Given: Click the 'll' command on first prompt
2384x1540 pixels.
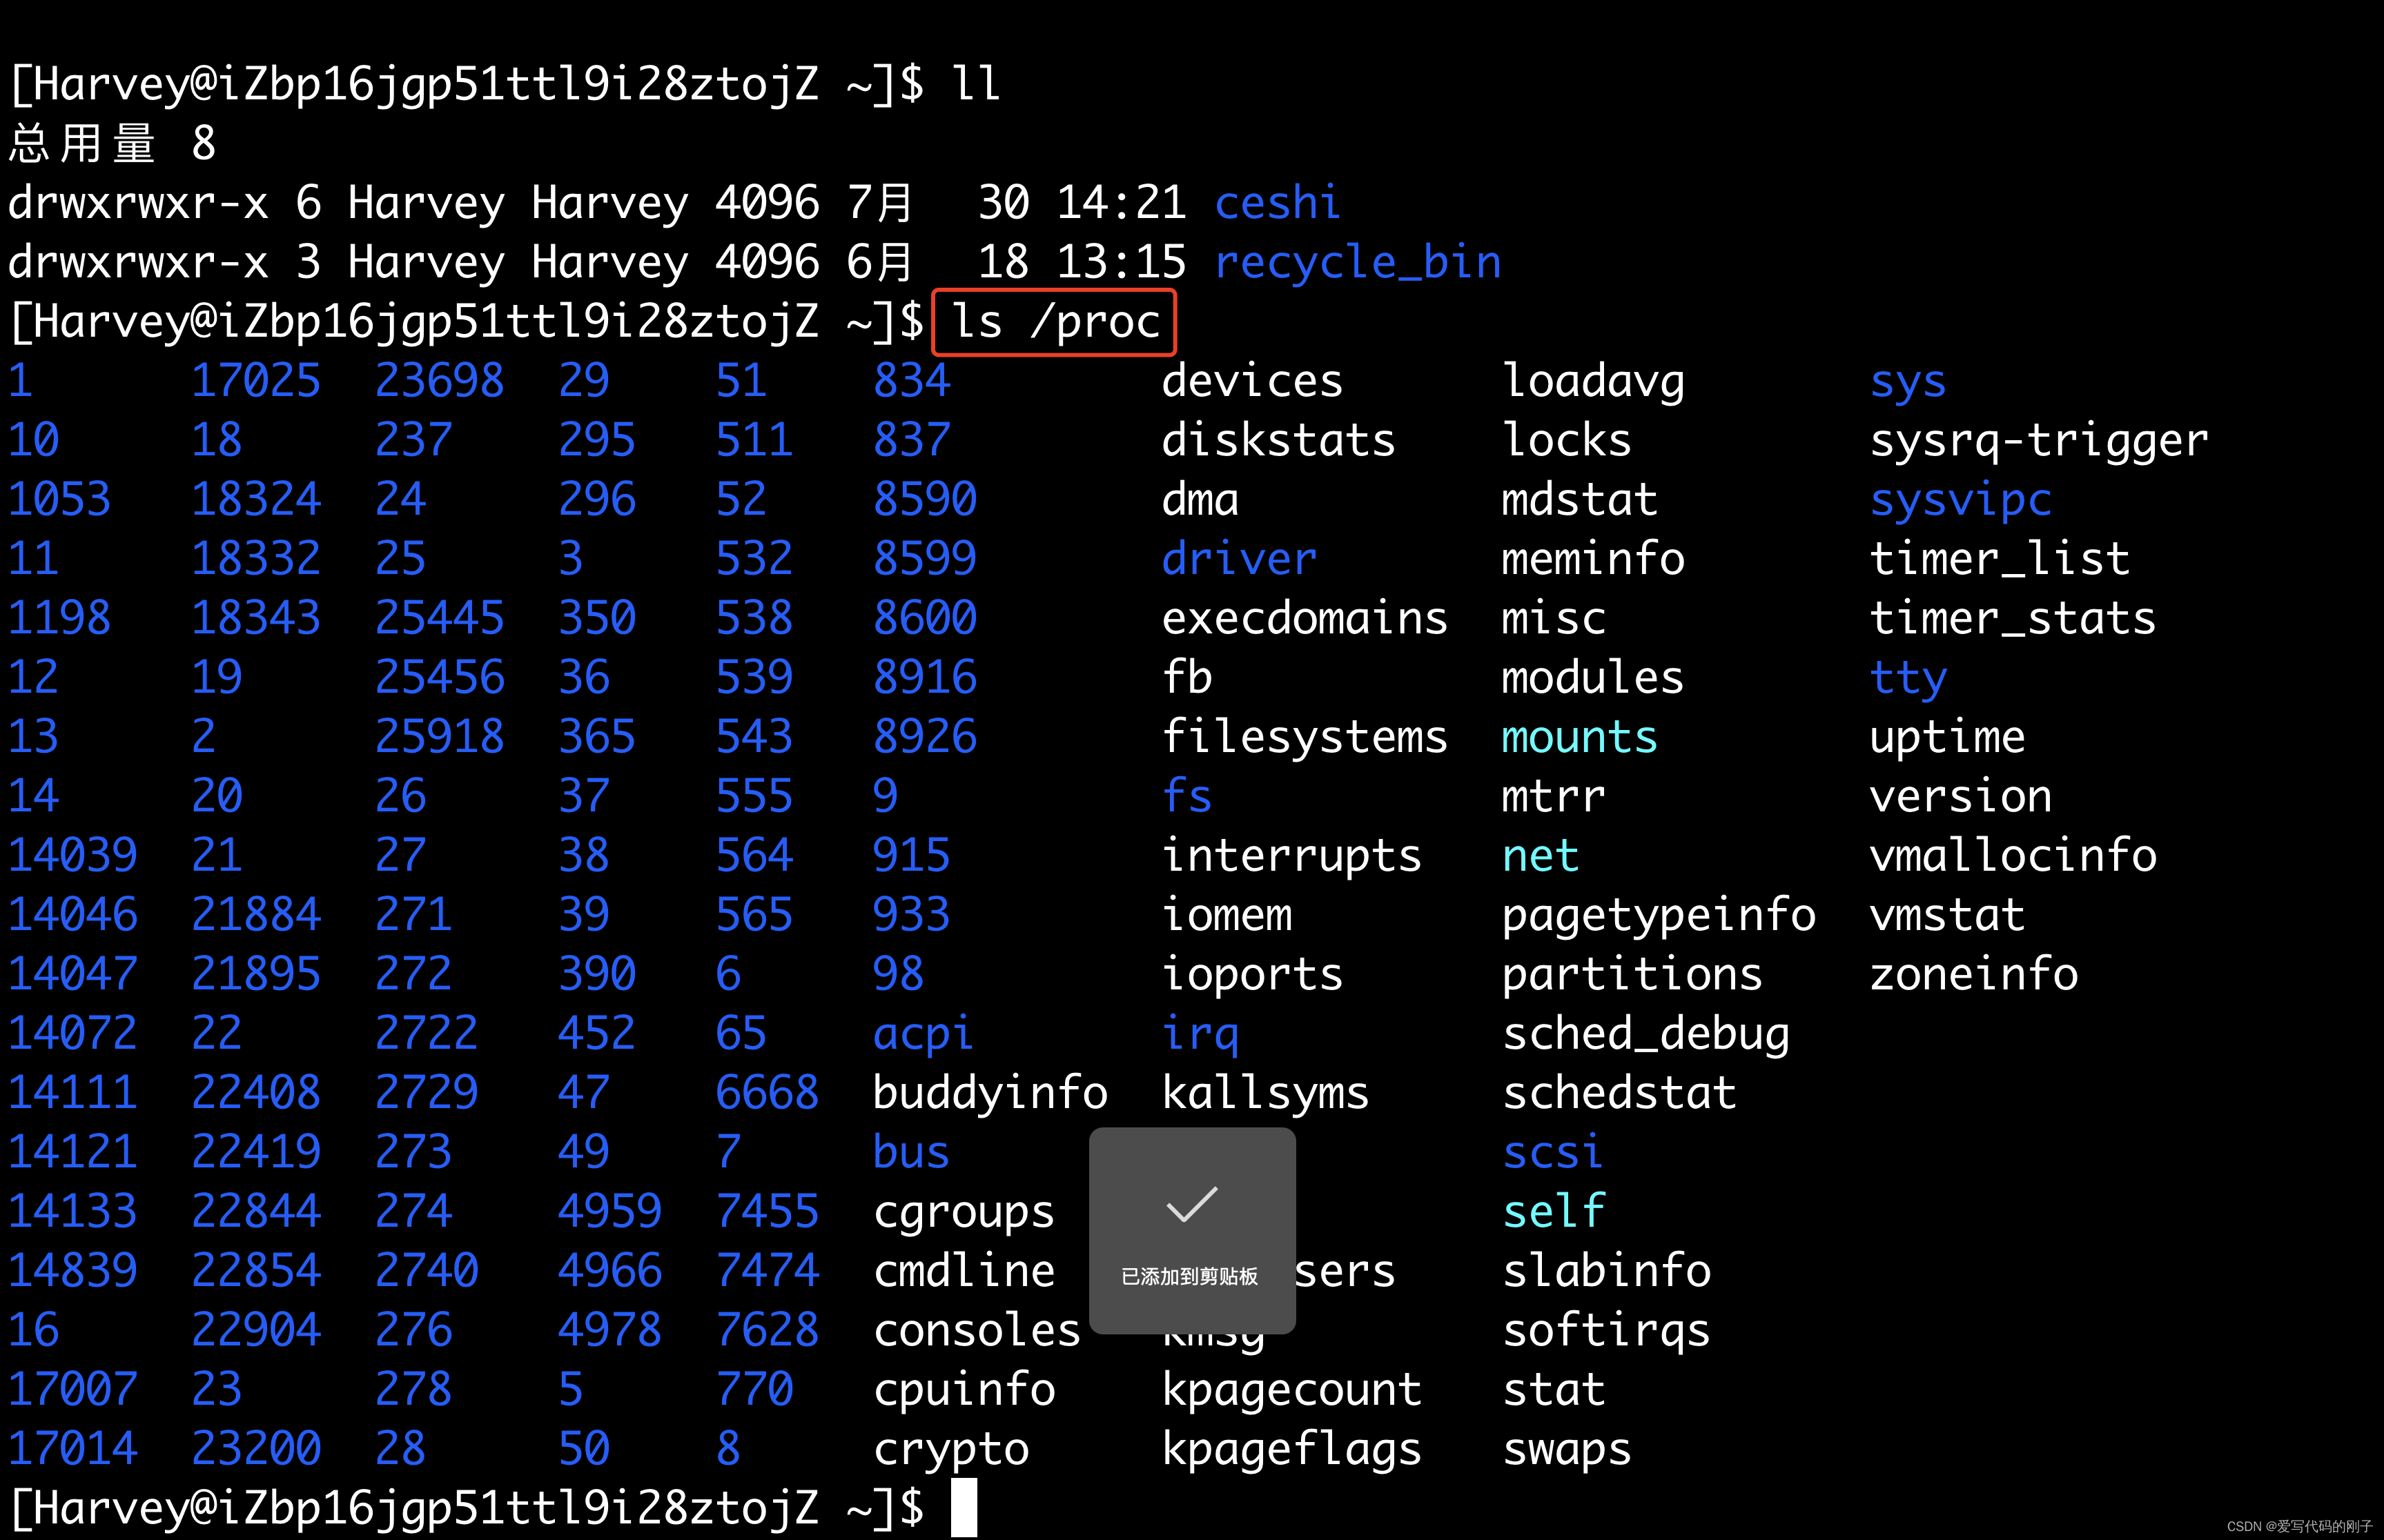Looking at the screenshot, I should [977, 83].
